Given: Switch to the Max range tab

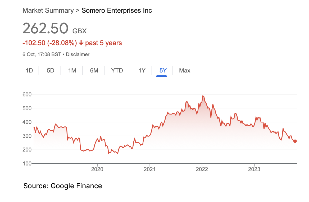Looking at the screenshot, I should point(185,71).
